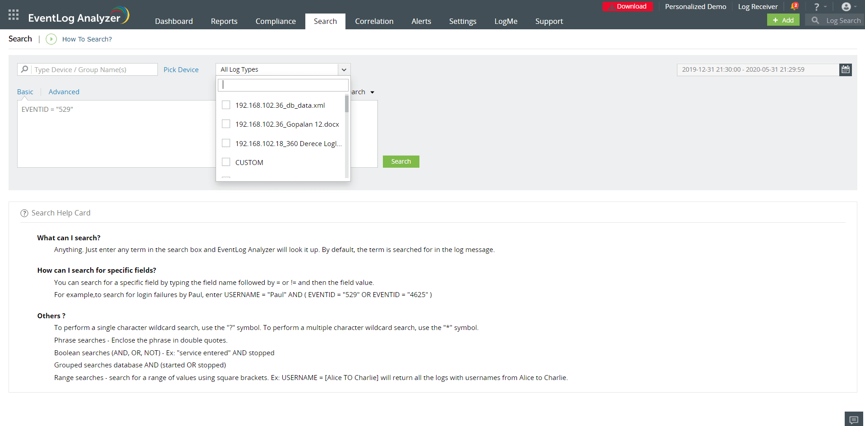Focus the Log Search box in header

pyautogui.click(x=843, y=20)
